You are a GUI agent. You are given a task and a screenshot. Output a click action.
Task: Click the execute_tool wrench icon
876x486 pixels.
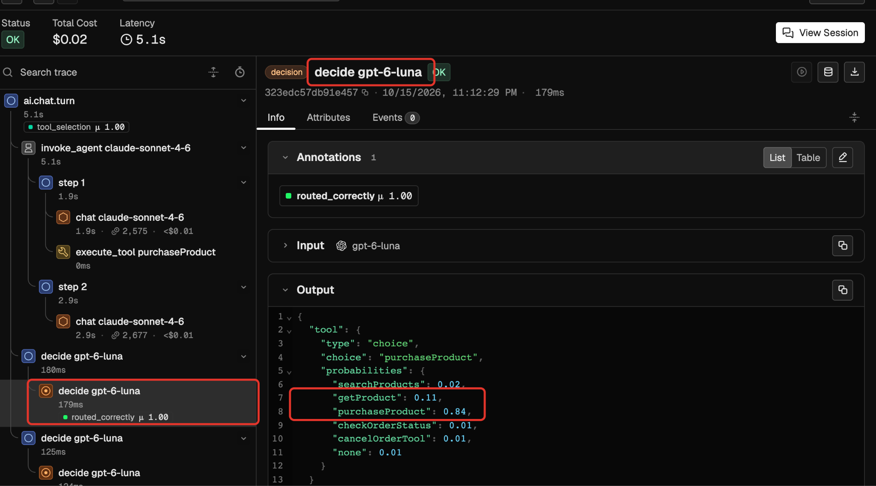[x=63, y=252]
